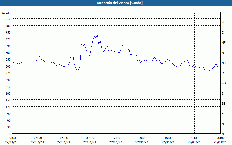Screen dimensions: 232x145
Task: Click the "360" degree axis label
Action: point(8,53)
